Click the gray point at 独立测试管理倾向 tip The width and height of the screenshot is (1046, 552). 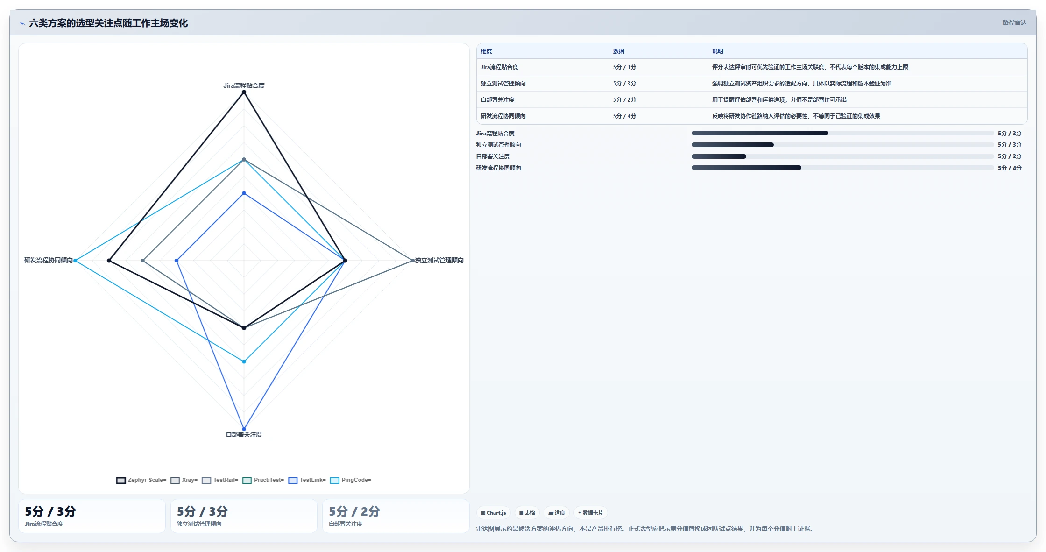point(412,261)
